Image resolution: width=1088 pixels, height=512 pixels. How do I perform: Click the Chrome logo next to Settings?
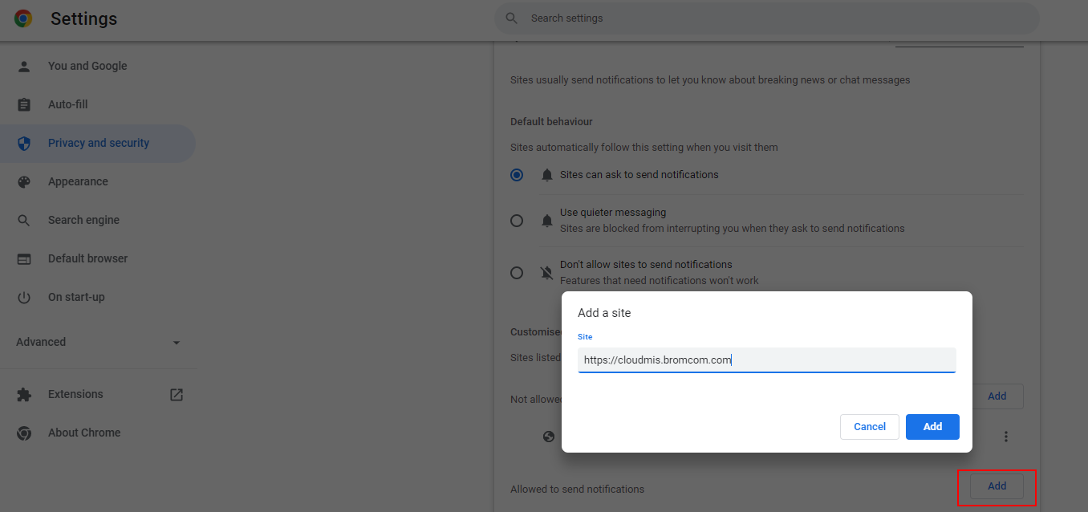coord(23,18)
